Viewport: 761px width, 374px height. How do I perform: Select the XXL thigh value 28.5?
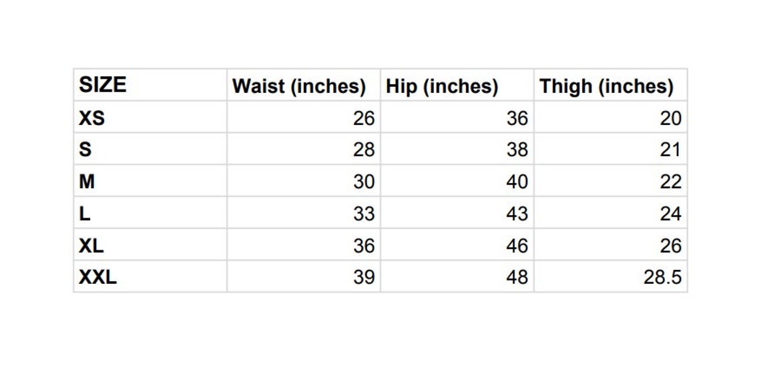tap(662, 277)
